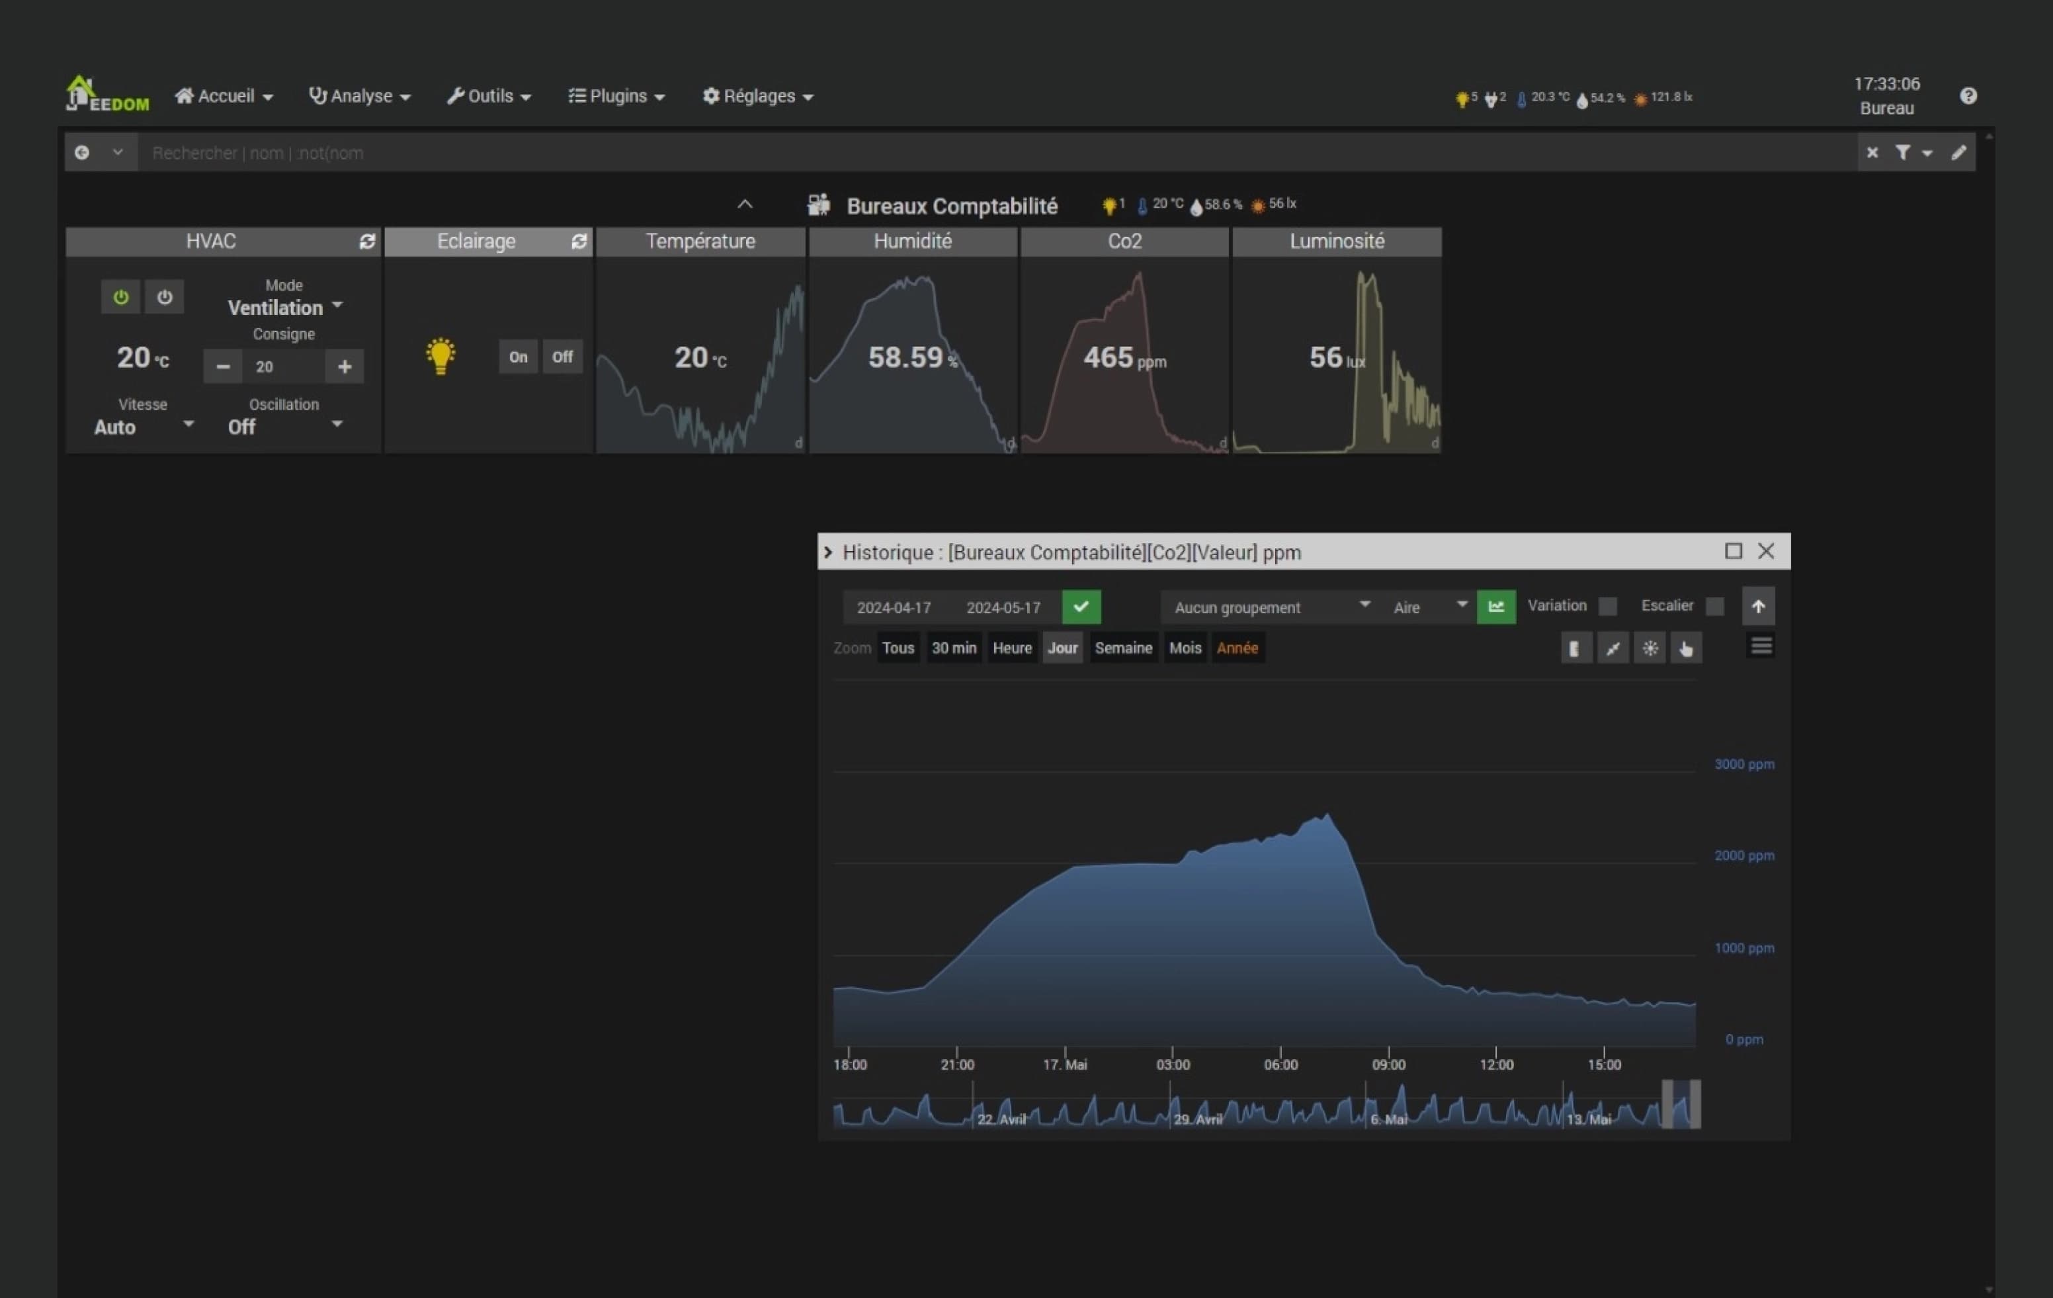This screenshot has height=1298, width=2053.
Task: Open the filter funnel dropdown
Action: (x=1913, y=153)
